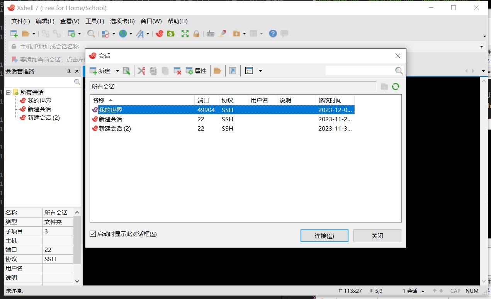The image size is (491, 299).
Task: Click the view mode list icon in Sessions dialog
Action: point(249,71)
